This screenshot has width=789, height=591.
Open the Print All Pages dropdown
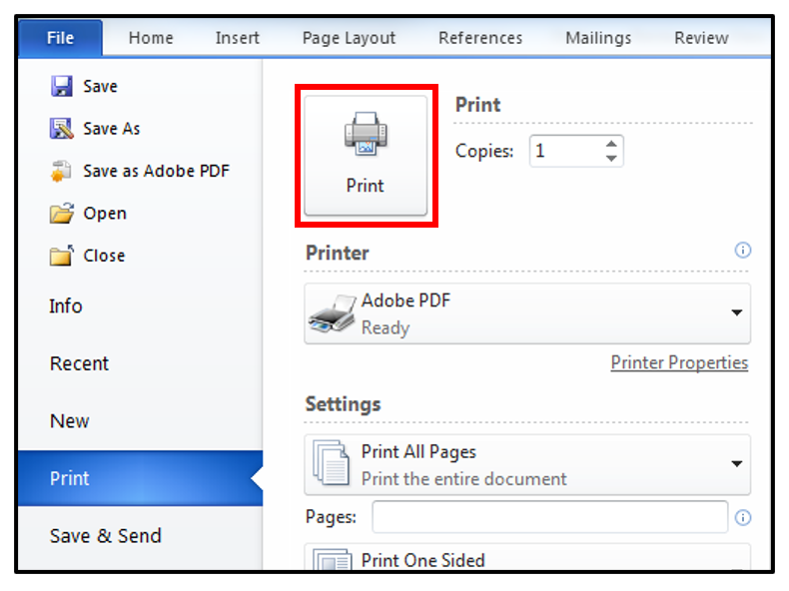(x=736, y=464)
